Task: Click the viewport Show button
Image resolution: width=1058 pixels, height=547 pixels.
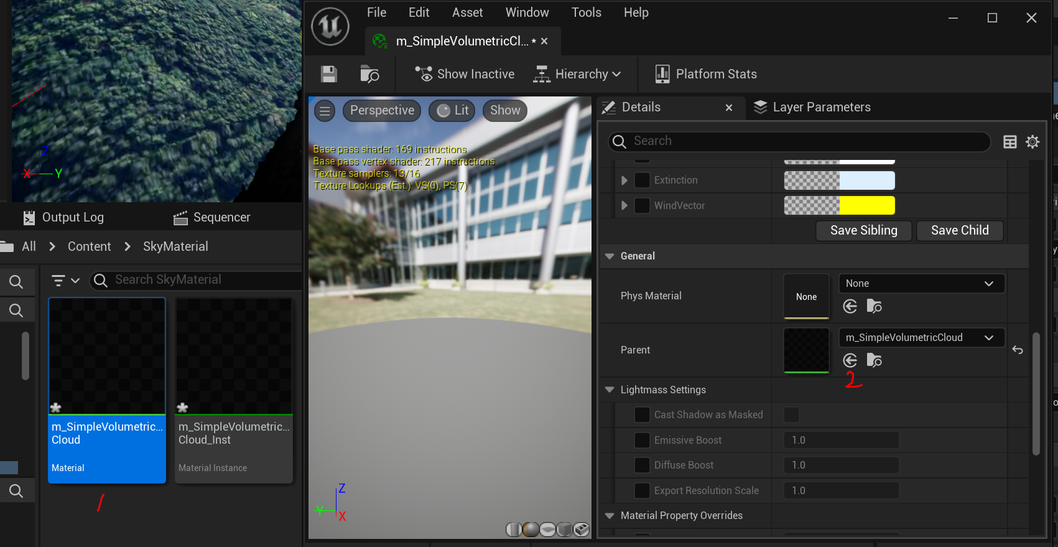Action: 505,111
